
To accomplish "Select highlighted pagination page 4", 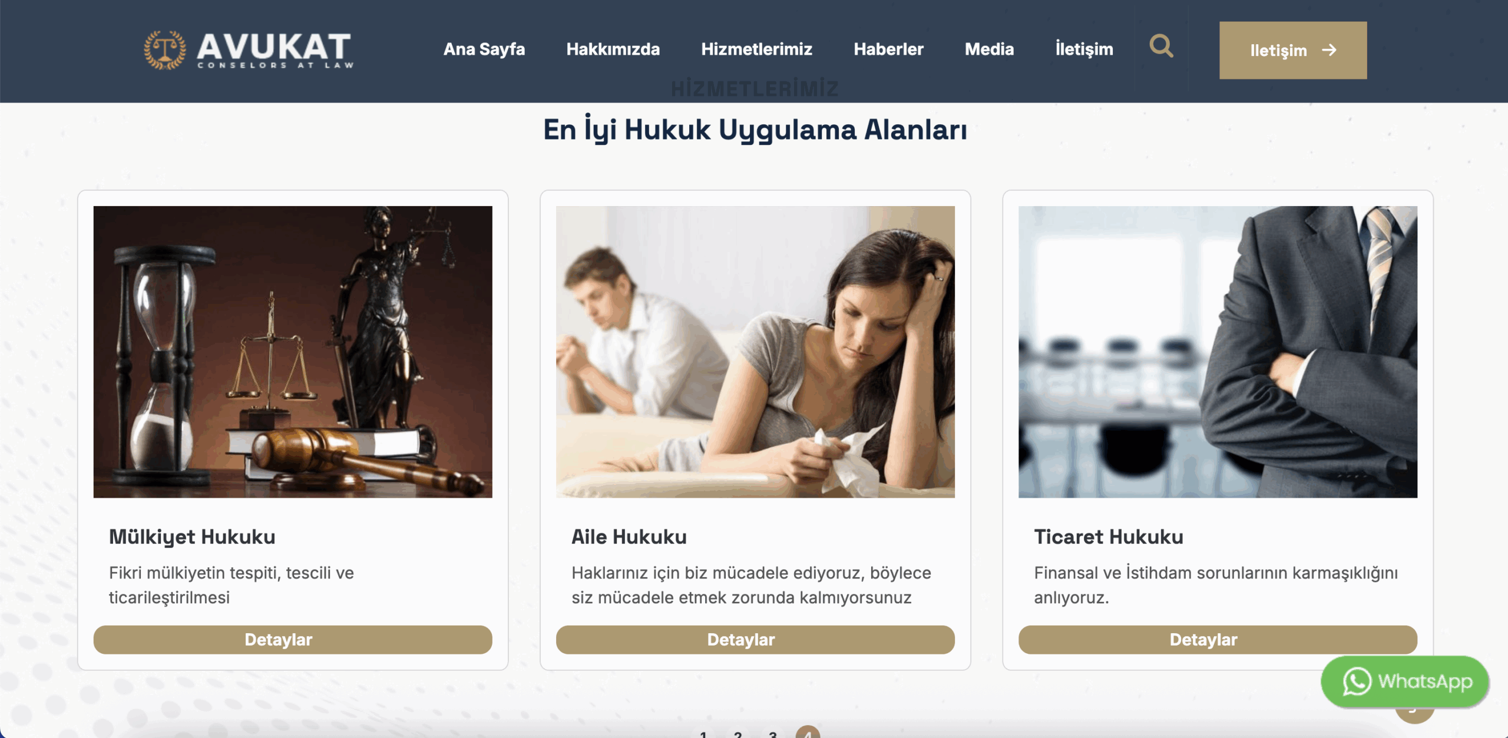I will click(x=808, y=732).
